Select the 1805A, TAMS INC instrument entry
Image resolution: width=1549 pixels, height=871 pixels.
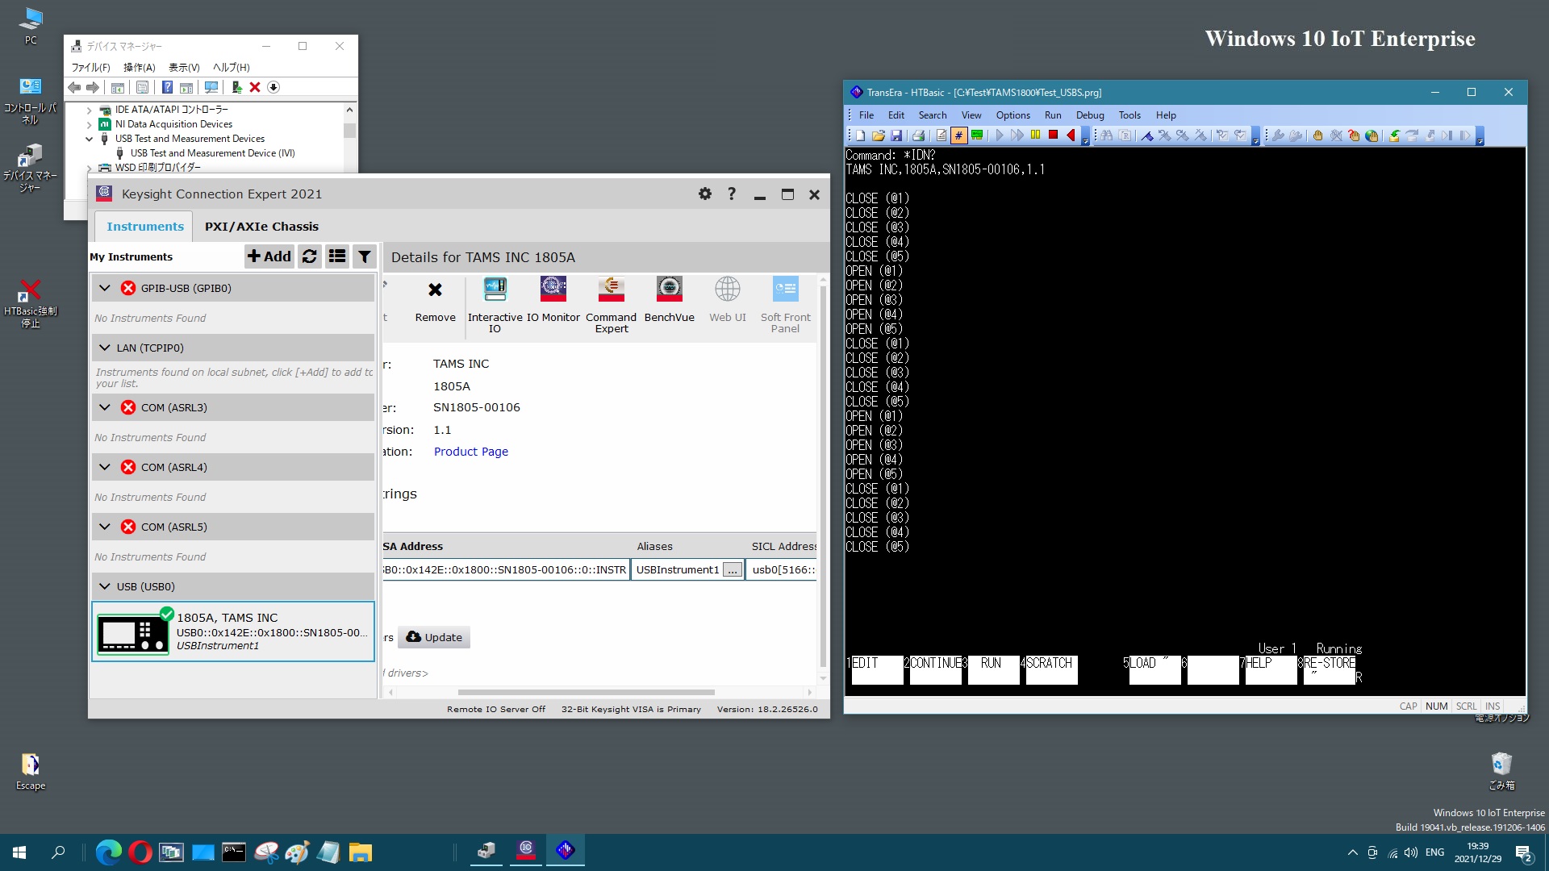click(233, 631)
